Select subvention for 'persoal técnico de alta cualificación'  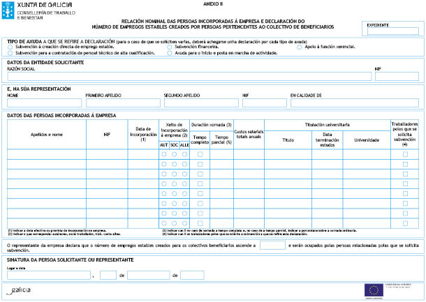[10, 52]
